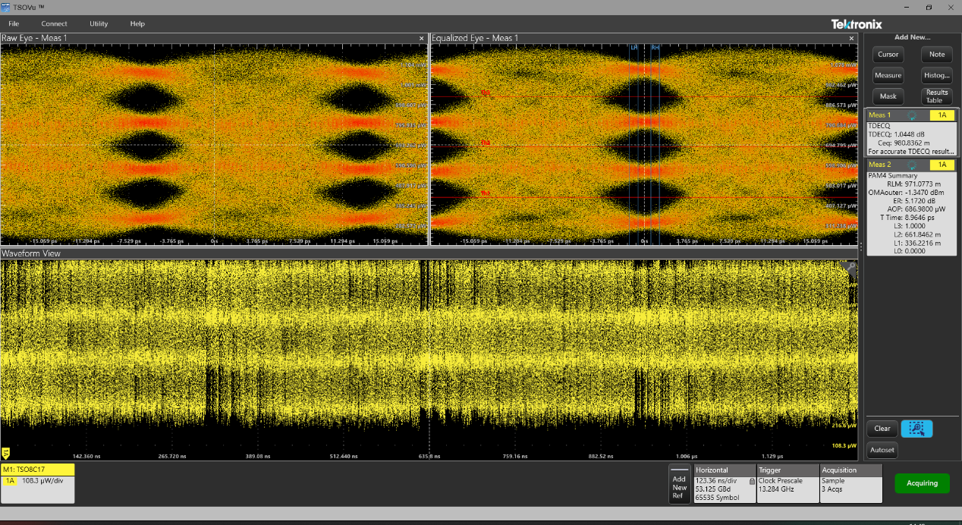Screen dimensions: 962x525
Task: Click the 1A channel marker in waveform
Action: (x=6, y=453)
